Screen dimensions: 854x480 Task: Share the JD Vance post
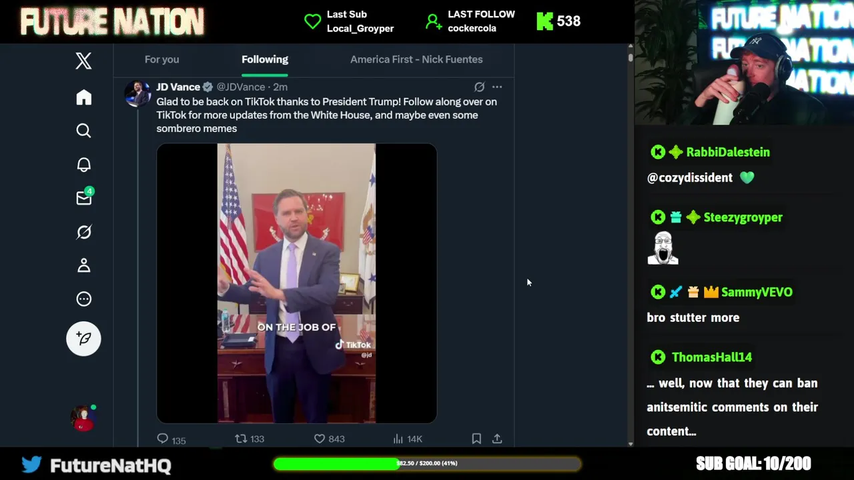(x=497, y=439)
